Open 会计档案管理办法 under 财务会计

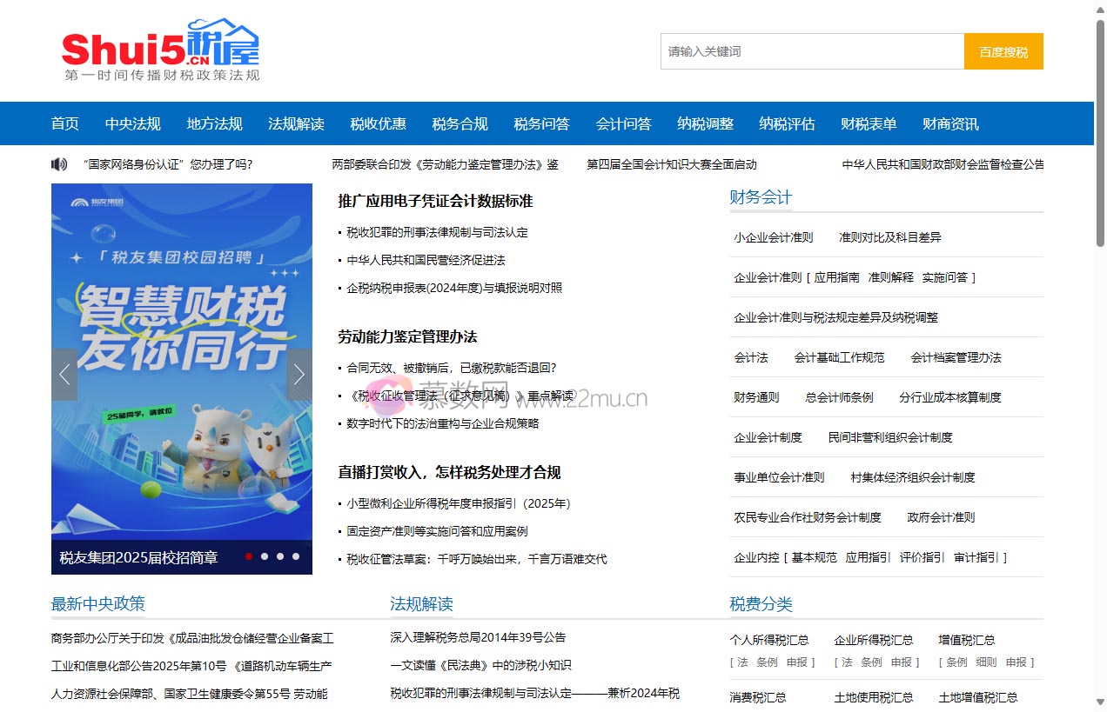[x=956, y=357]
